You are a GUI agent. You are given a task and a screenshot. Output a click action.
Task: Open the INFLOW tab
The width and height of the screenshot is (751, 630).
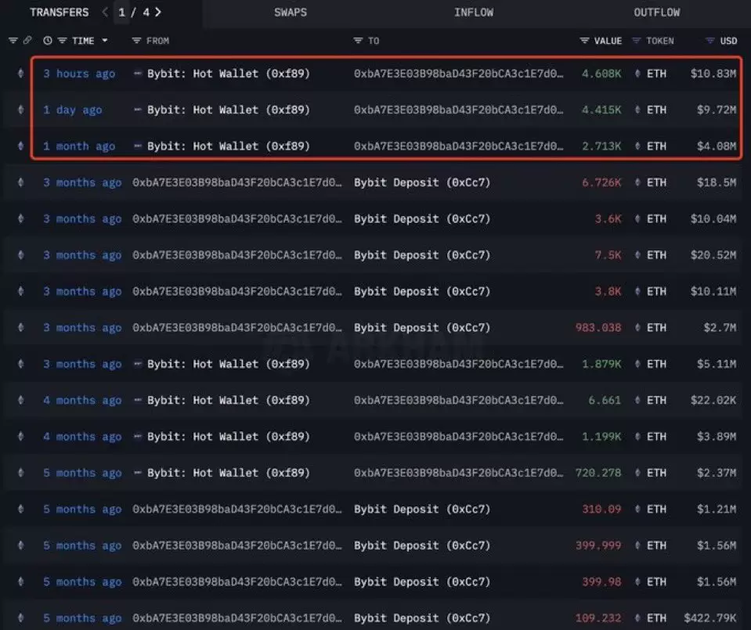pyautogui.click(x=473, y=13)
